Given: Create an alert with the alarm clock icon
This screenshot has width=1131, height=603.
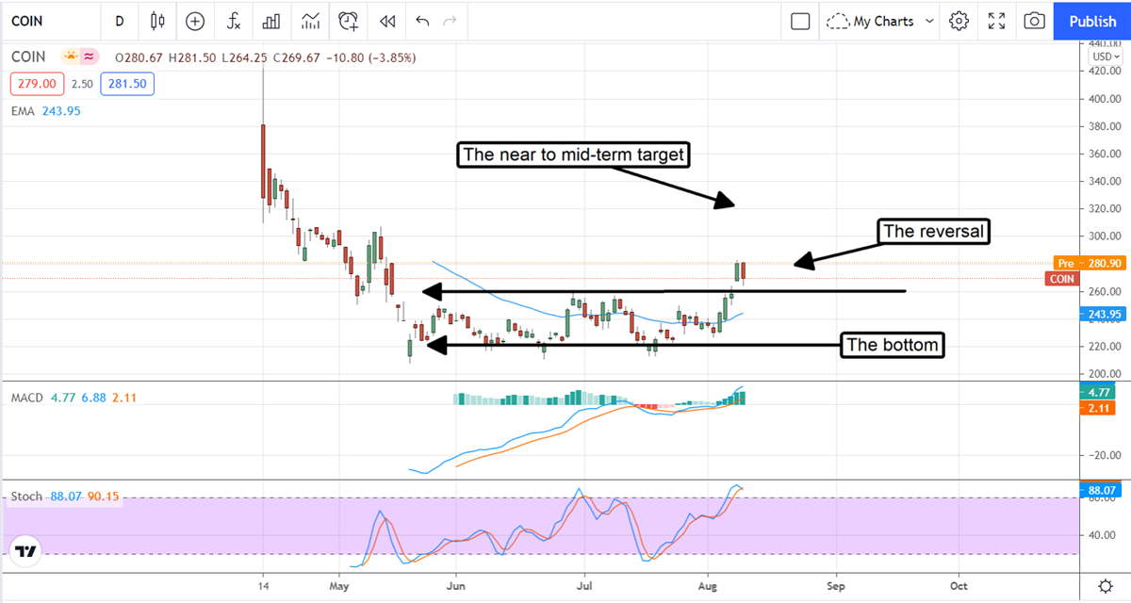Looking at the screenshot, I should tap(349, 21).
